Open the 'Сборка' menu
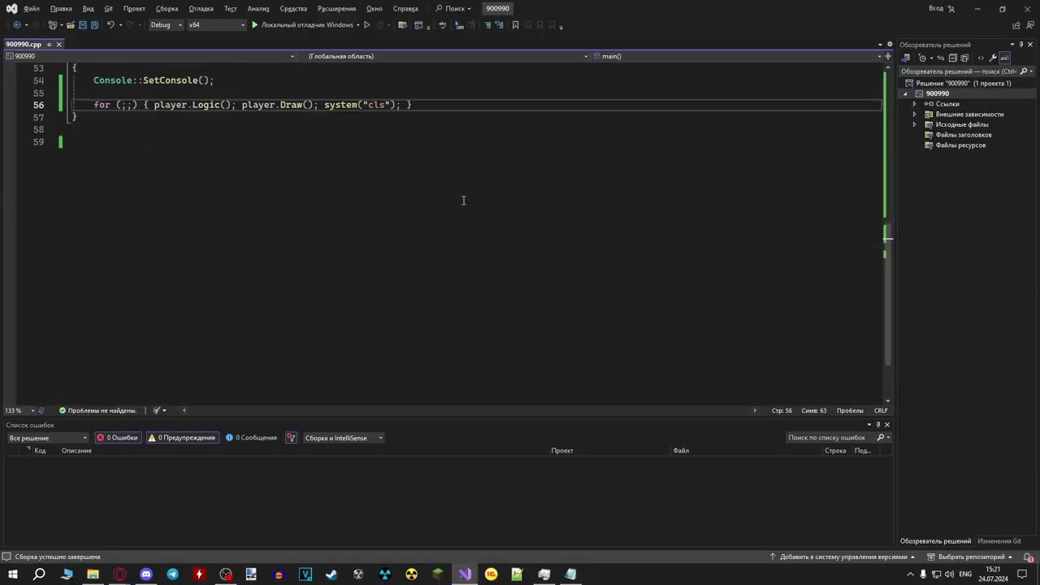Viewport: 1040px width, 585px height. (167, 8)
